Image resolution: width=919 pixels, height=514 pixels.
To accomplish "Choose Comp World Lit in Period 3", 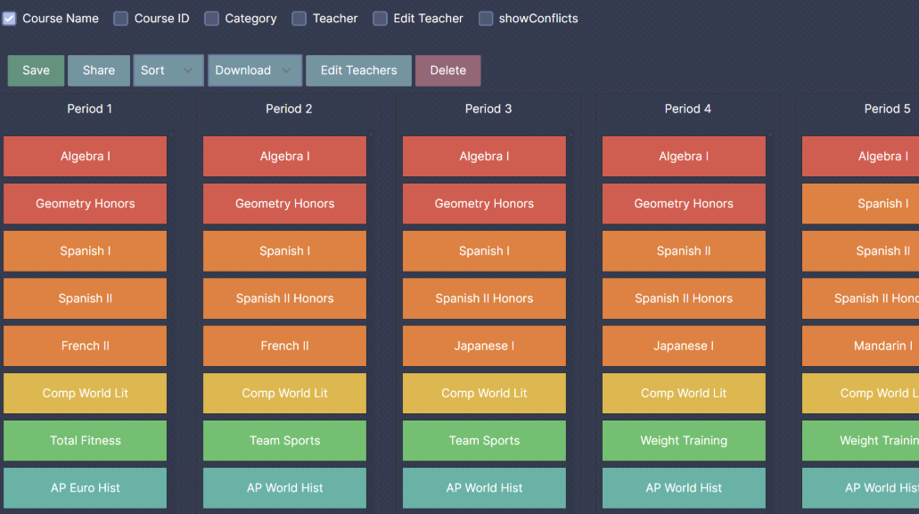I will pos(484,394).
